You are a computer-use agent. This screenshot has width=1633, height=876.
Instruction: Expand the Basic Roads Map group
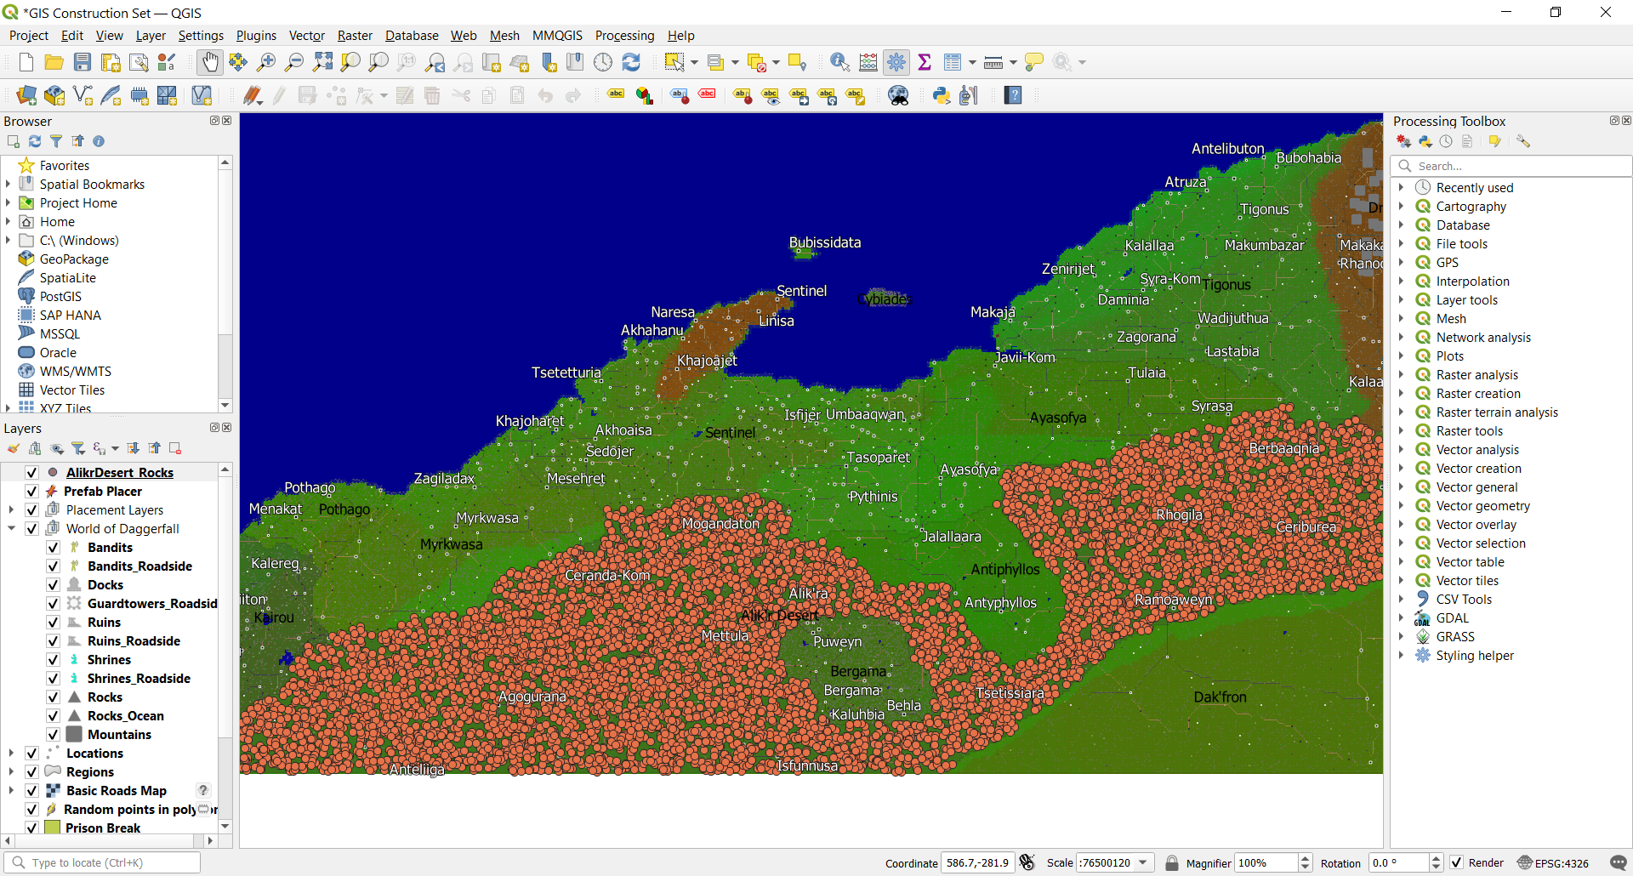click(11, 791)
